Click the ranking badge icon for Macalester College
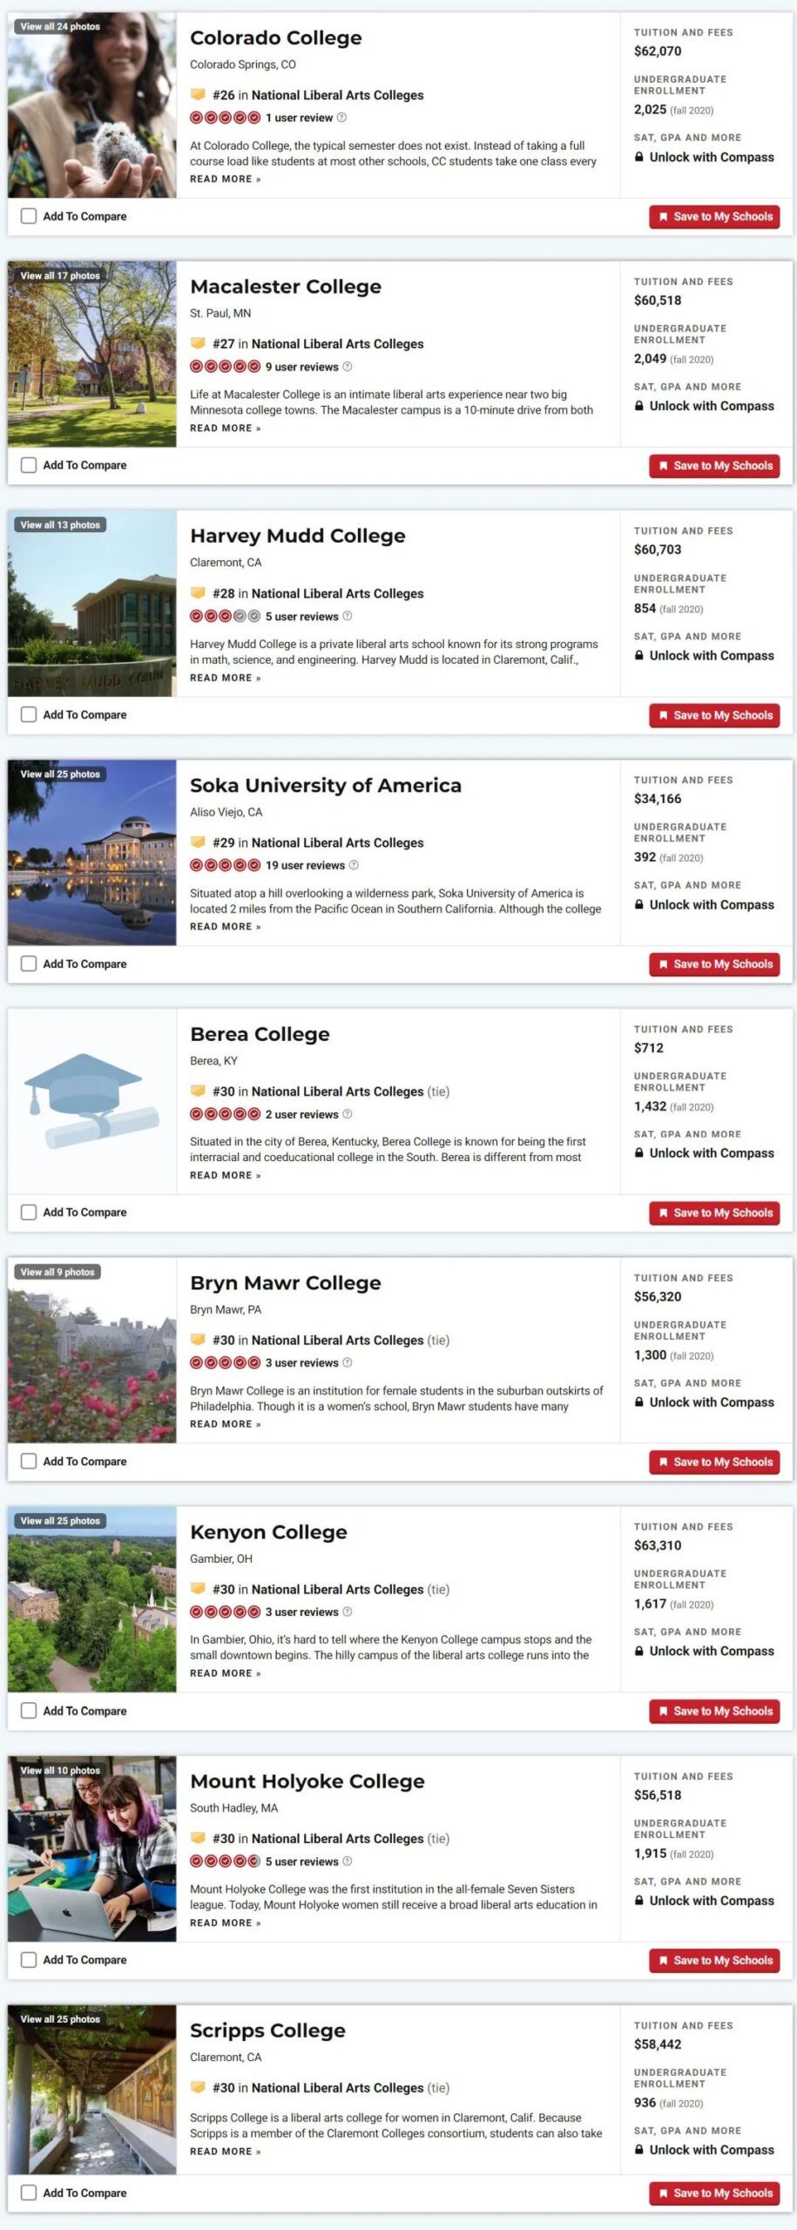The image size is (797, 2230). pos(199,344)
